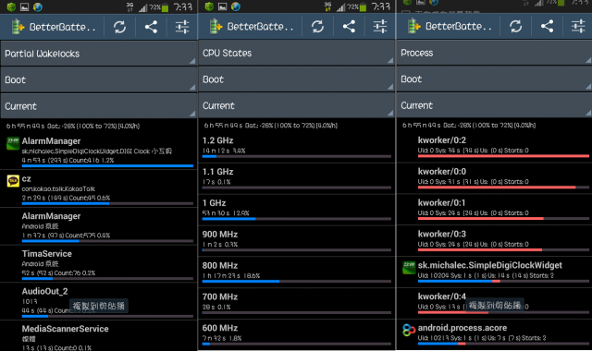The height and width of the screenshot is (351, 592).
Task: Open settings sliders icon in Partial Wakelocks screen
Action: (182, 27)
